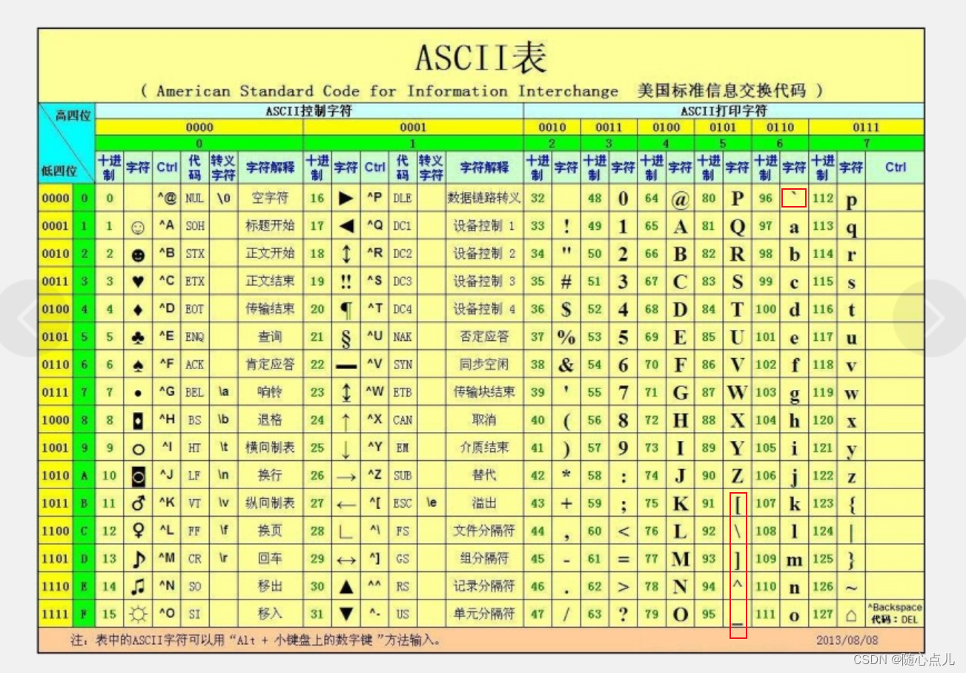Click the decimal '127' cell

point(823,614)
